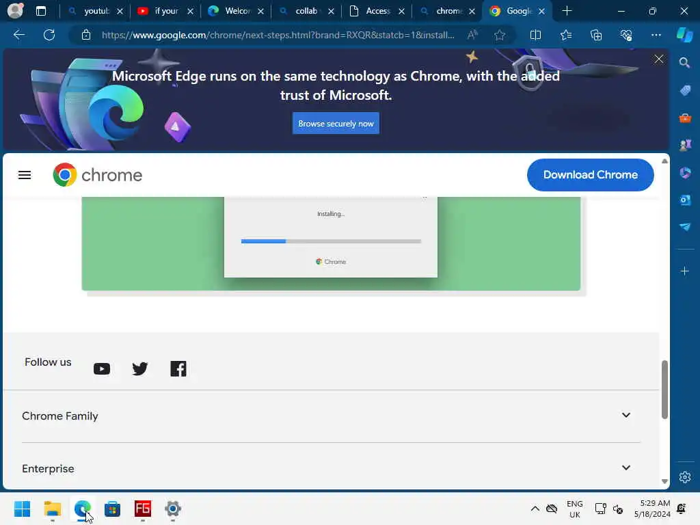Visit Chrome's YouTube channel icon
The width and height of the screenshot is (700, 525).
(102, 368)
